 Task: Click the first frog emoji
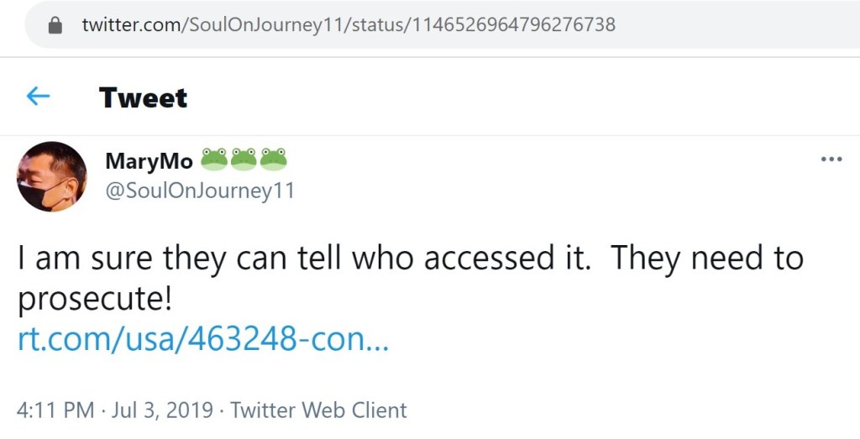click(214, 159)
